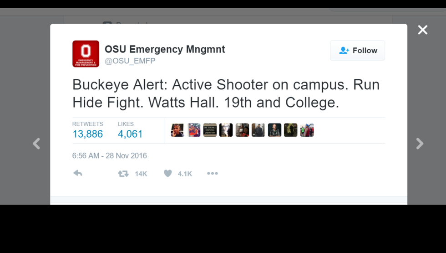446x253 pixels.
Task: Click the Buckeye Alert tweet text
Action: coord(226,93)
